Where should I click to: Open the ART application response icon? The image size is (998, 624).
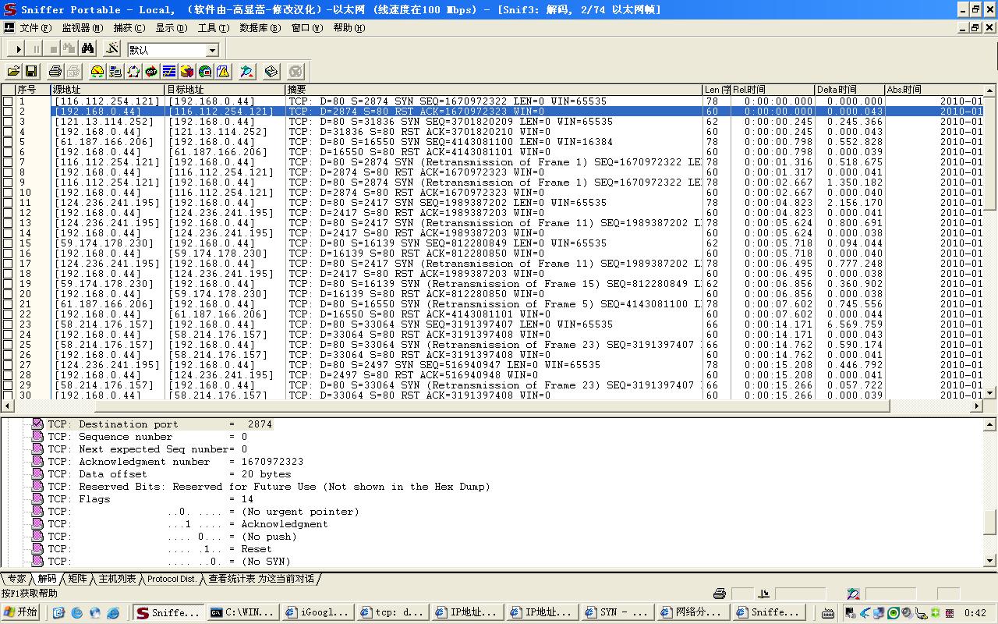151,72
